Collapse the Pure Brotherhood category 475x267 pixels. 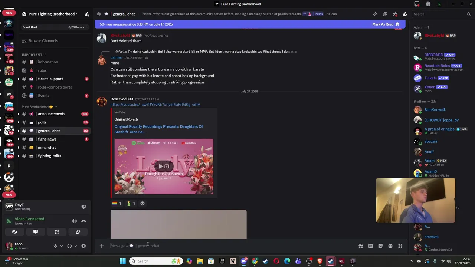coord(39,107)
